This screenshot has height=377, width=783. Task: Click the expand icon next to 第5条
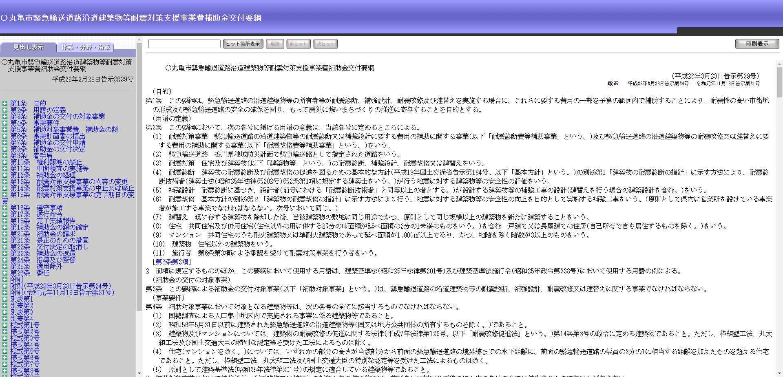4,130
